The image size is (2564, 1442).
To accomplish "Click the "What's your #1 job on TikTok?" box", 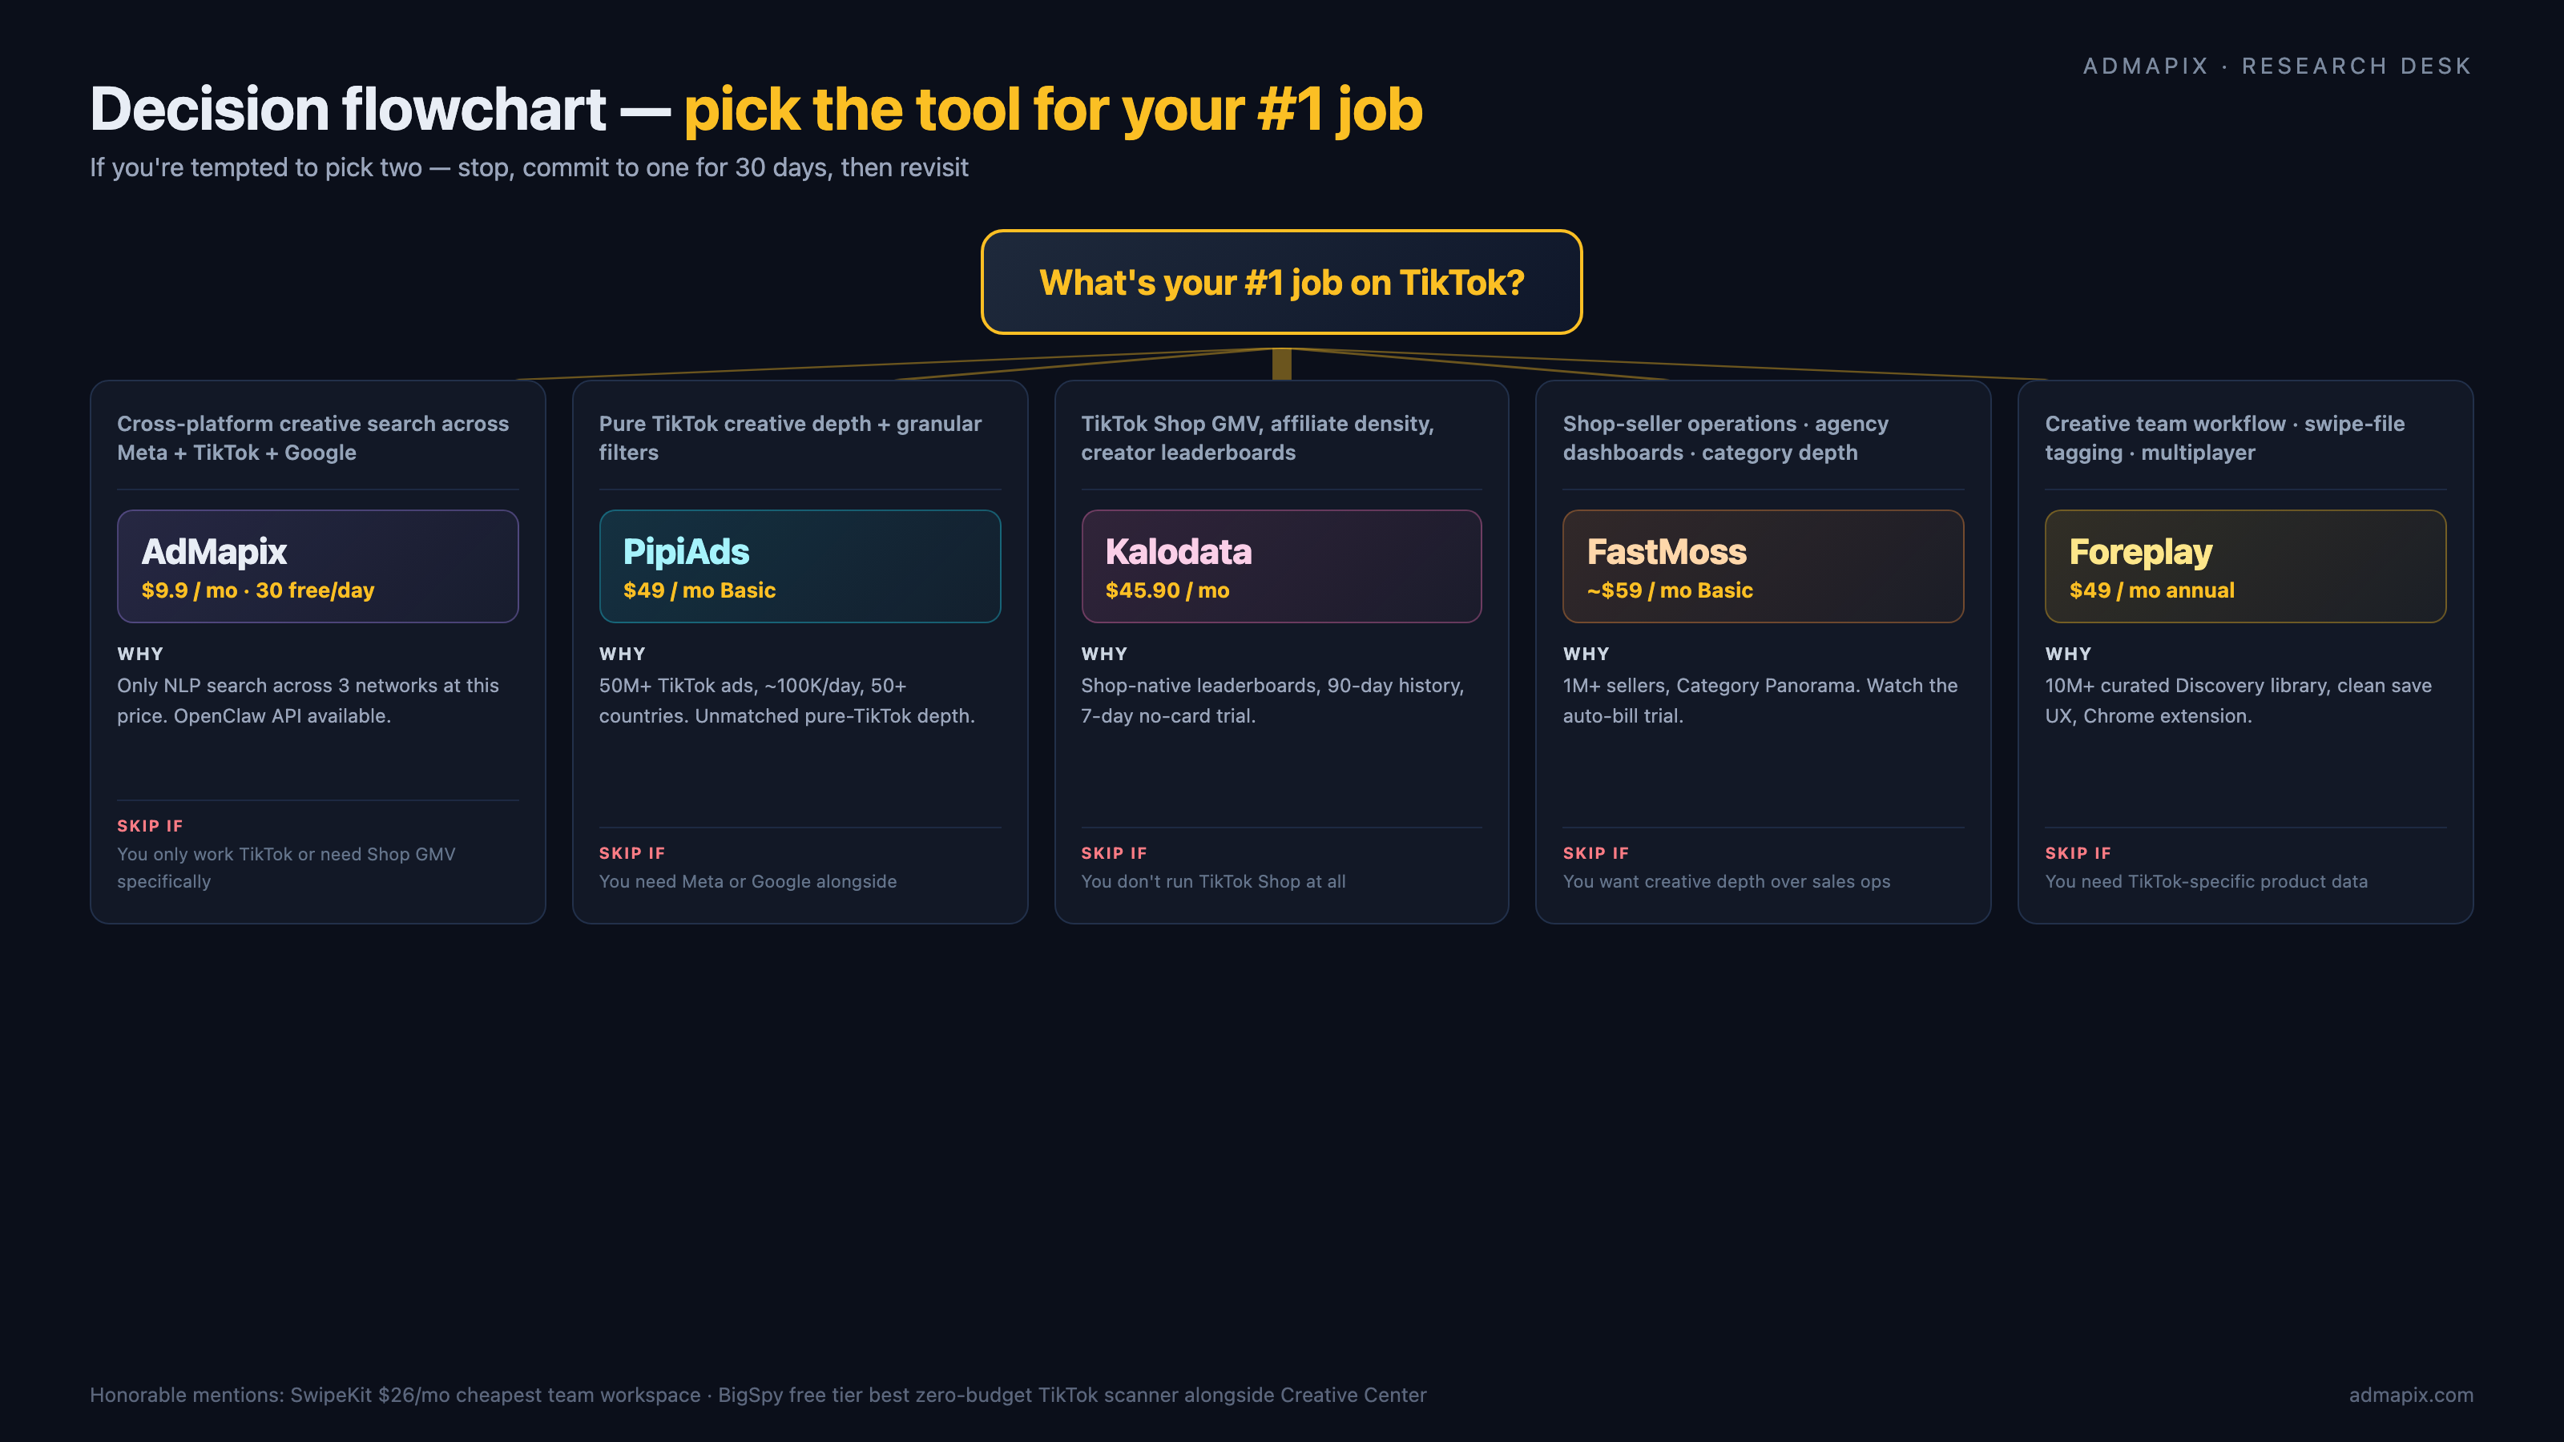I will click(1281, 283).
